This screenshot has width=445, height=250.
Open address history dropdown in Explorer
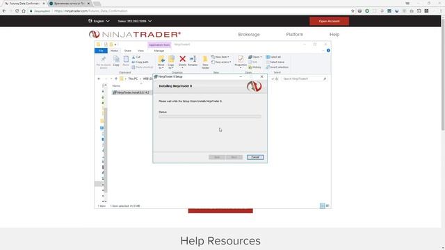[x=273, y=78]
